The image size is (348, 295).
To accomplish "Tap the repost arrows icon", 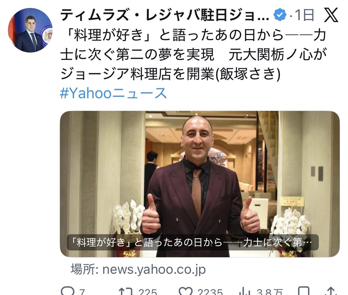I will click(x=126, y=291).
